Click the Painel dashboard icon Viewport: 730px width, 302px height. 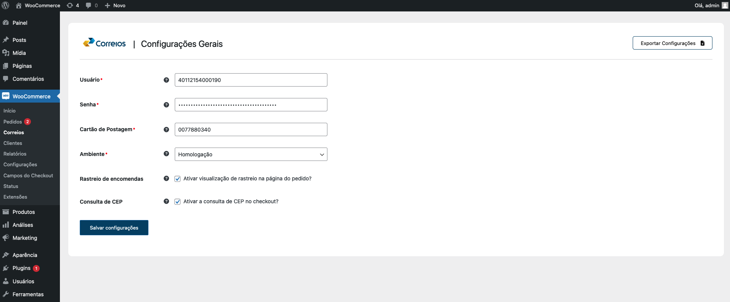coord(6,22)
